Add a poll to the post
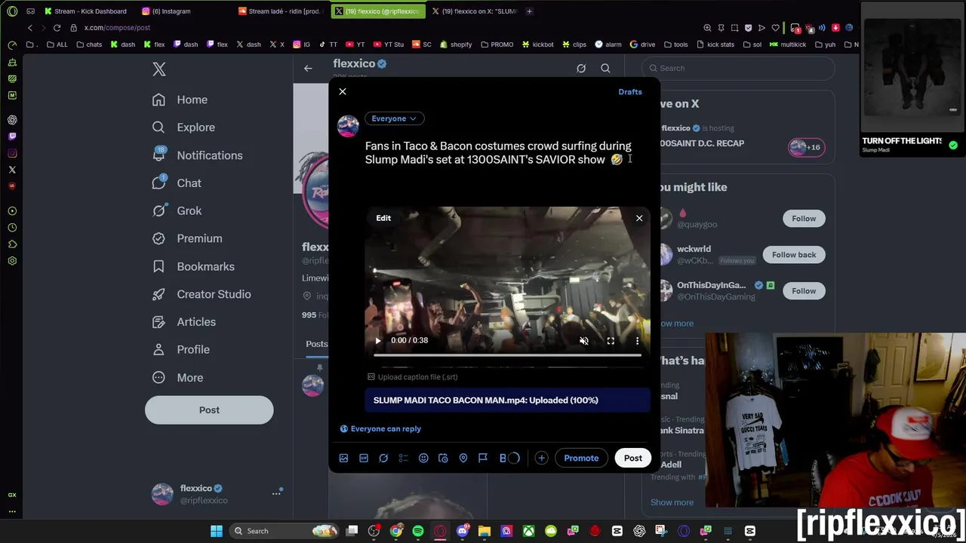This screenshot has height=543, width=966. 403,458
